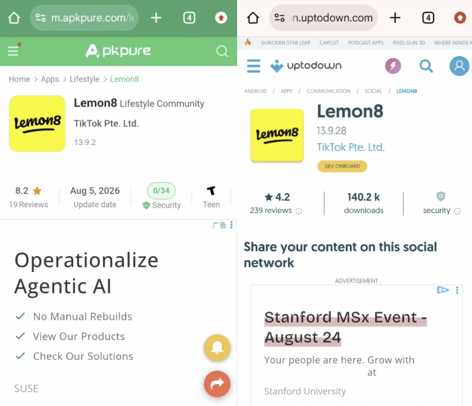Open View Our Products ad link
This screenshot has height=406, width=472.
[79, 336]
